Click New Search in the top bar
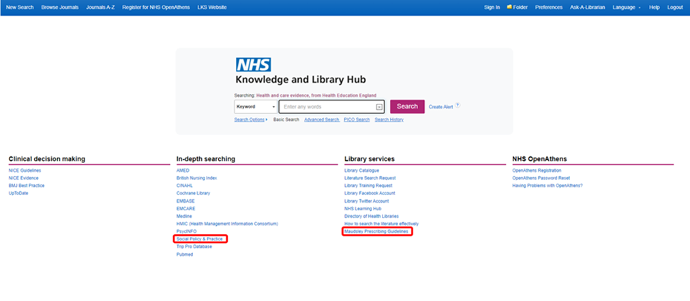This screenshot has width=690, height=301. [20, 7]
